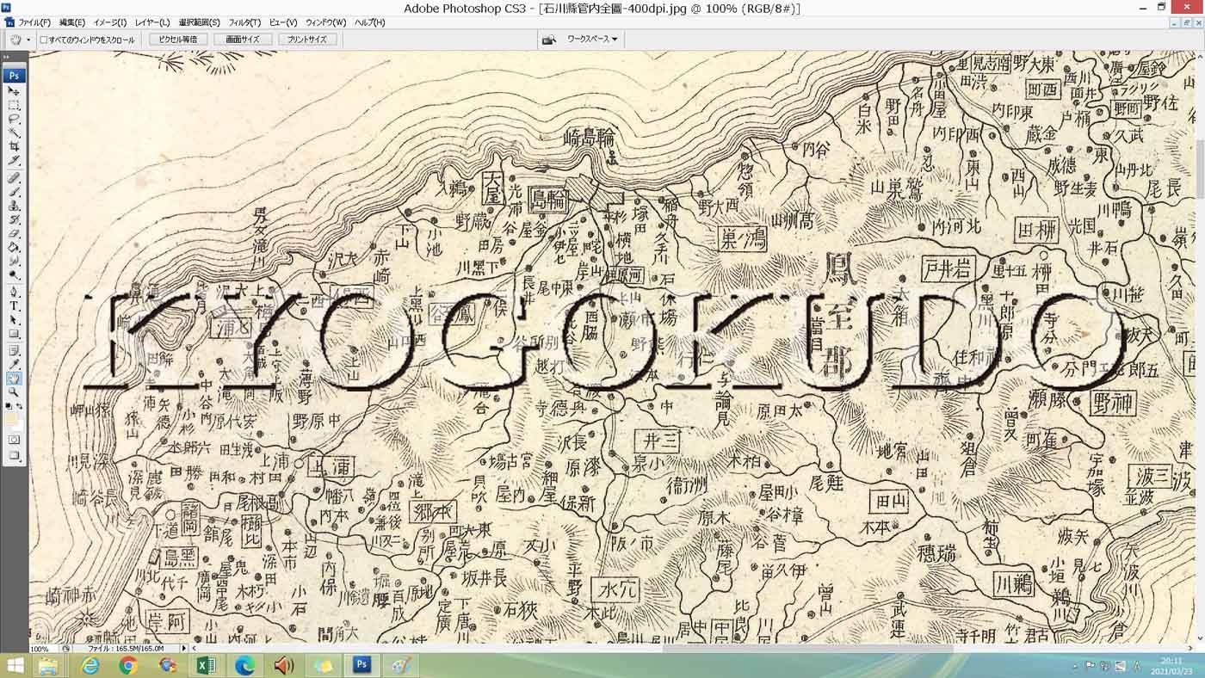Click the プリントサイズ button
The width and height of the screenshot is (1205, 678).
point(307,40)
